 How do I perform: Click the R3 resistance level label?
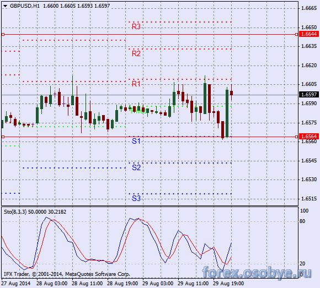click(136, 26)
